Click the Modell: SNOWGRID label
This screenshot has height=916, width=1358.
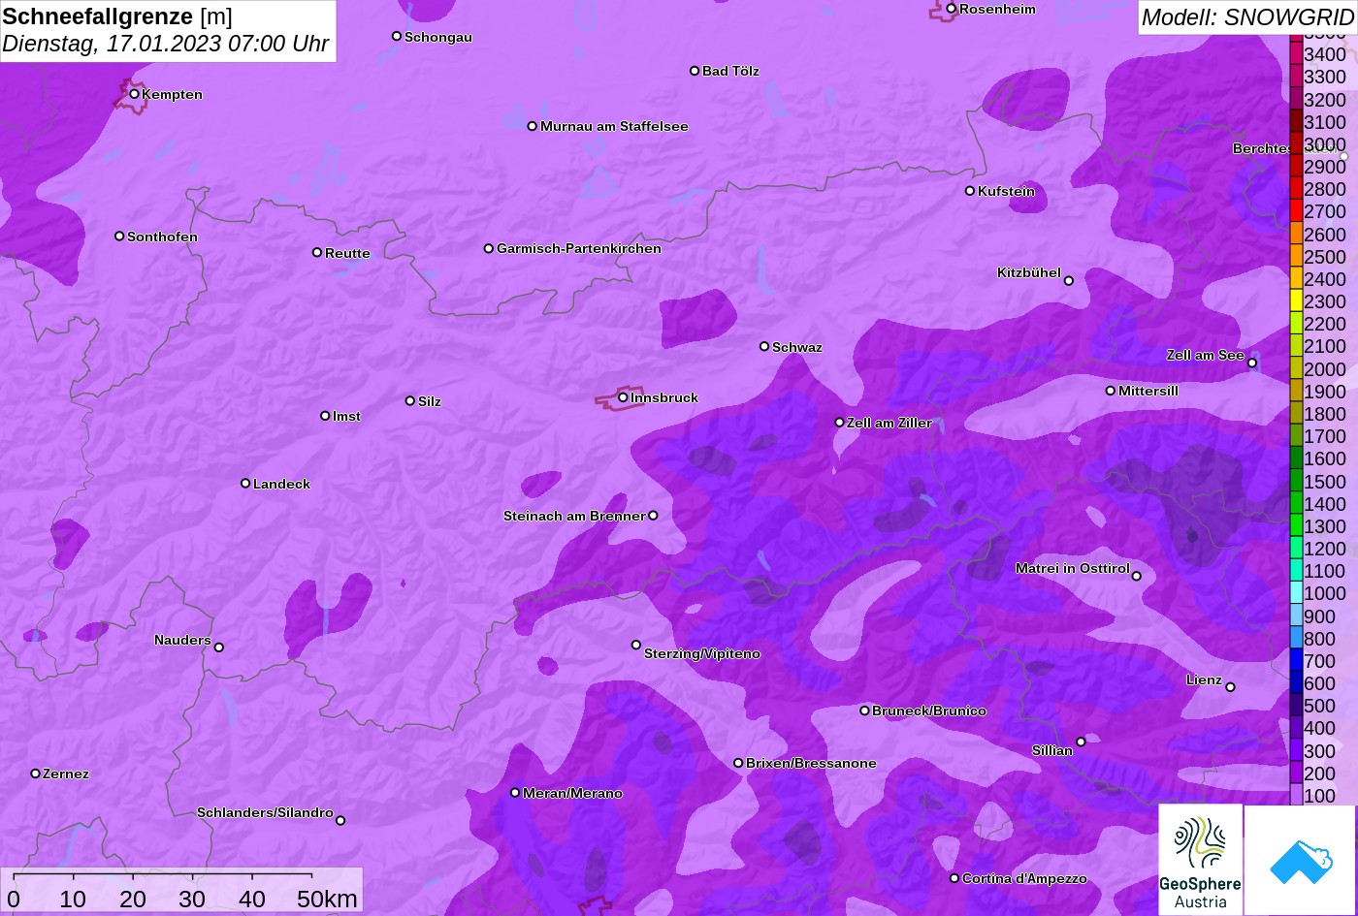[1247, 16]
